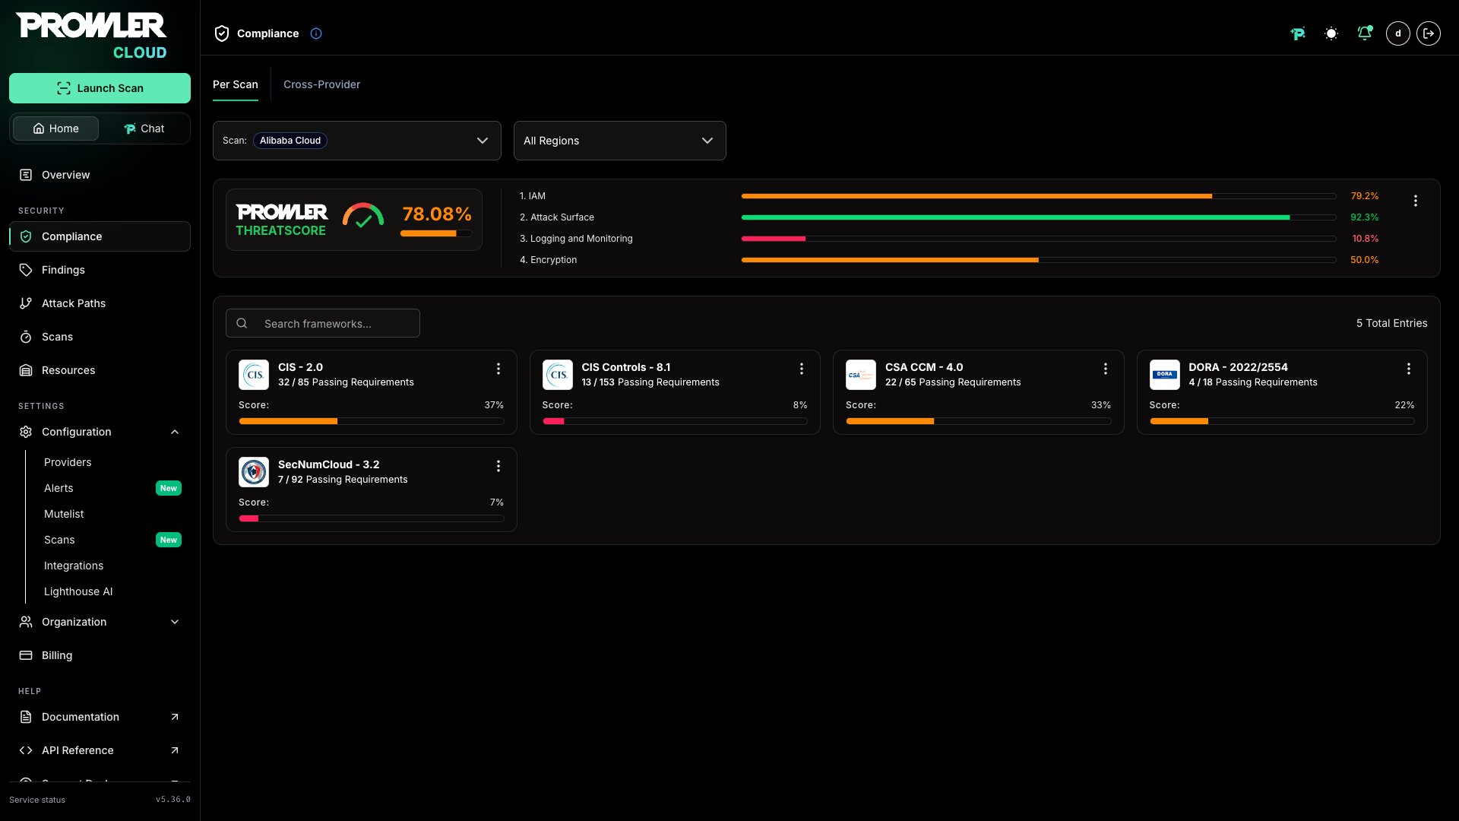Open Documentation external link
1459x821 pixels.
pyautogui.click(x=100, y=717)
